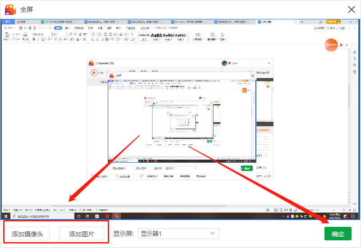Click the 添加图片 button

[x=82, y=234]
